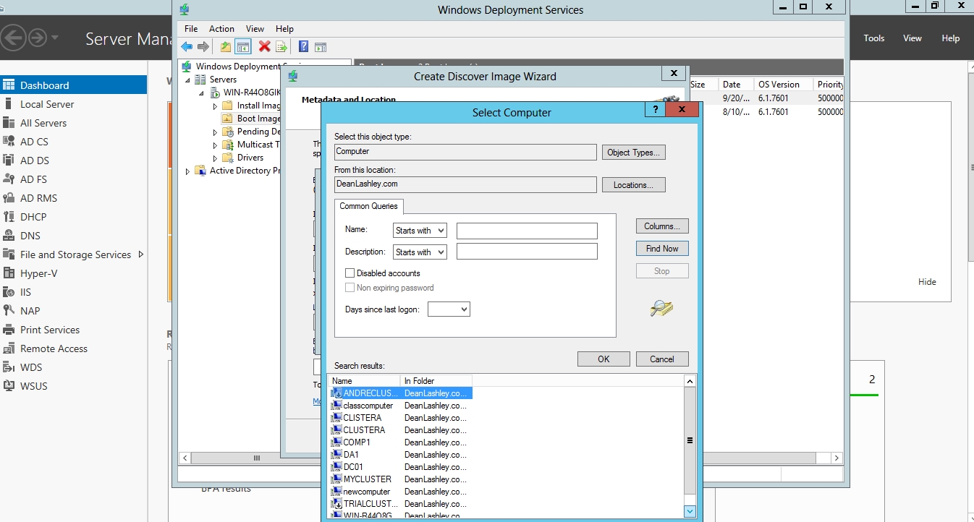Open the Action menu
The height and width of the screenshot is (522, 974).
pyautogui.click(x=221, y=29)
